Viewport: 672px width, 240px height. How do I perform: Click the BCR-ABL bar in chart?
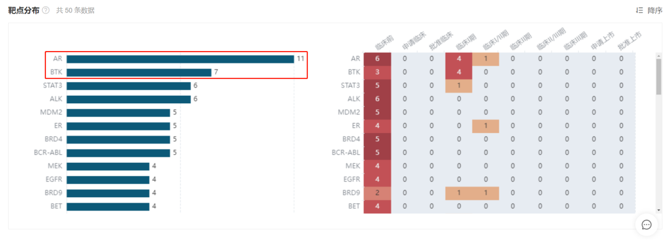(x=118, y=153)
